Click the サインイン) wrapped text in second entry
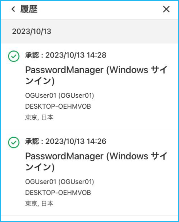The image size is (179, 222). [x=40, y=167]
